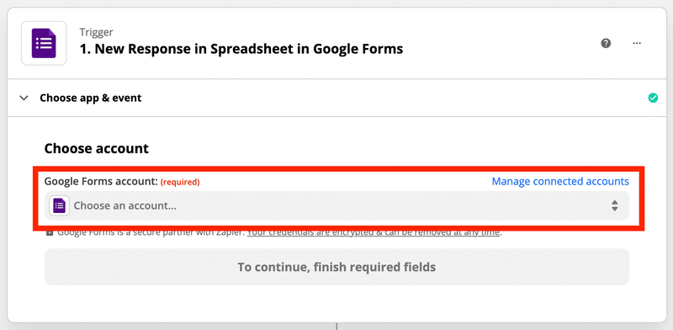Click the Choose an account placeholder text
673x330 pixels.
point(125,205)
